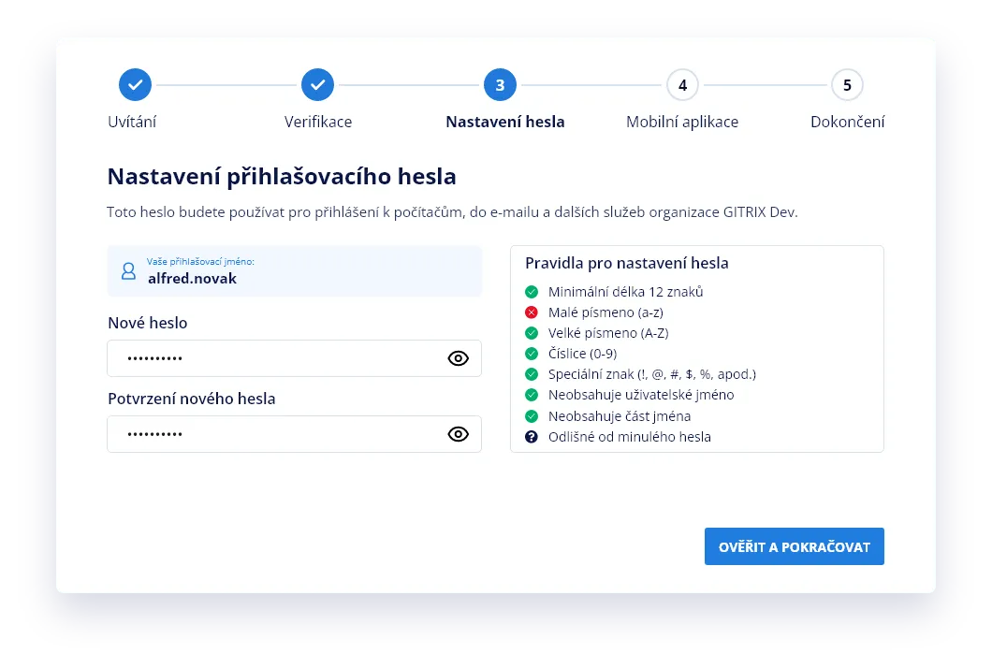Screen dimensions: 992x668
Task: Open the Dokončení step label
Action: coord(848,122)
